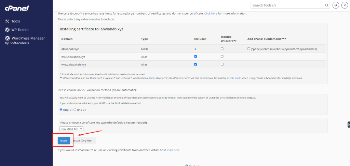Image resolution: width=350 pixels, height=166 pixels.
Task: Select the http-01 validation method
Action: [x=61, y=109]
